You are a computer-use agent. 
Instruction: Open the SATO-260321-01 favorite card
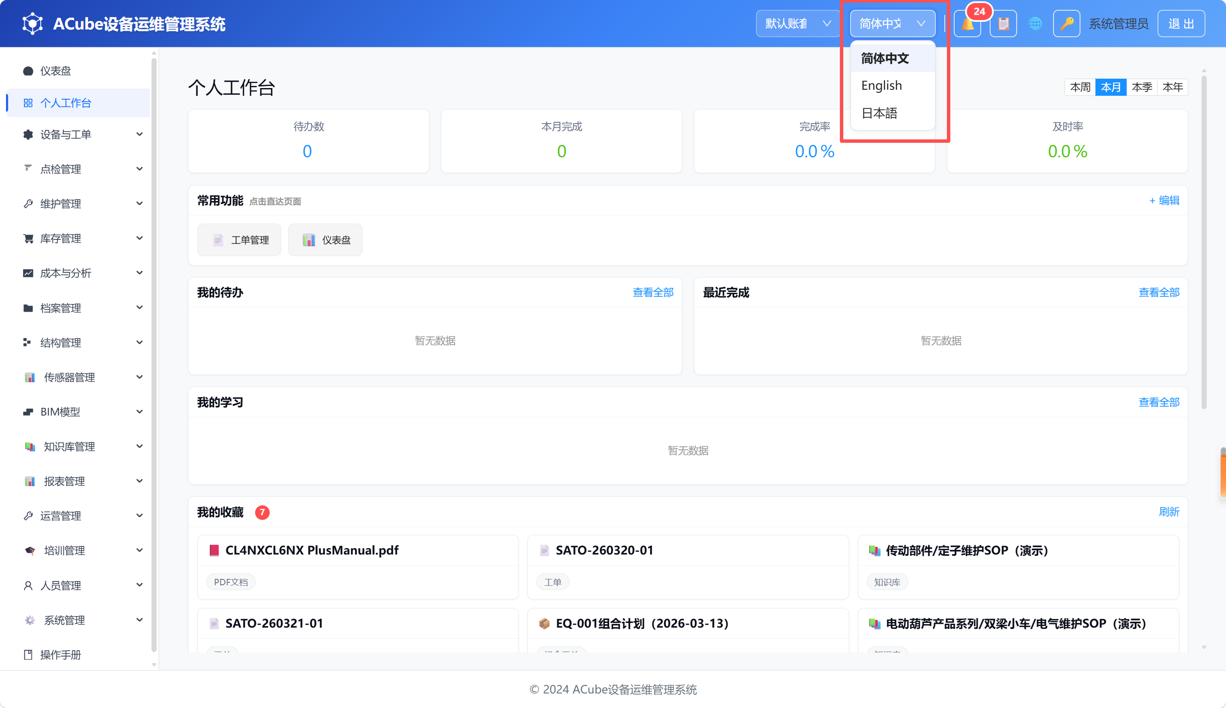[x=357, y=630]
